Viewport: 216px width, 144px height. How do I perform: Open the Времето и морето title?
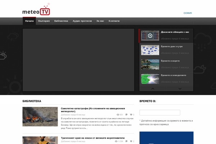[170, 61]
